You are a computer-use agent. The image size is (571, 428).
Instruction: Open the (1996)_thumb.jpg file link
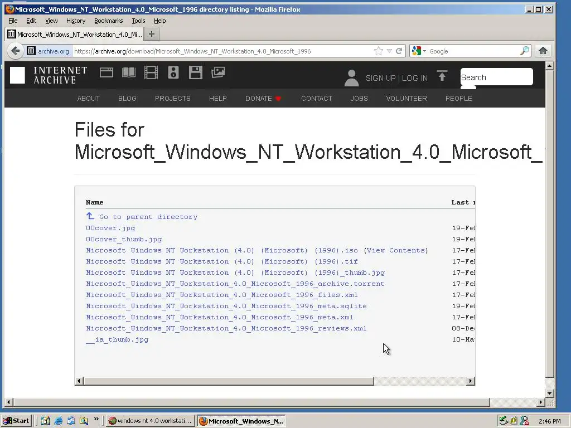[x=235, y=272]
